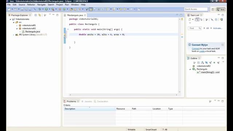Select the Java perspective button
The width and height of the screenshot is (233, 131).
(221, 9)
